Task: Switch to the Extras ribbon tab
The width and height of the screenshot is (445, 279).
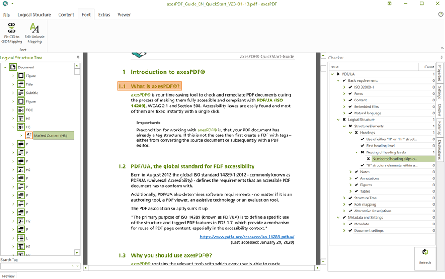Action: [x=104, y=15]
